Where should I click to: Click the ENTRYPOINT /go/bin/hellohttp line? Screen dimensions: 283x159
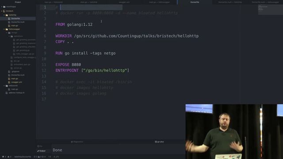92,71
